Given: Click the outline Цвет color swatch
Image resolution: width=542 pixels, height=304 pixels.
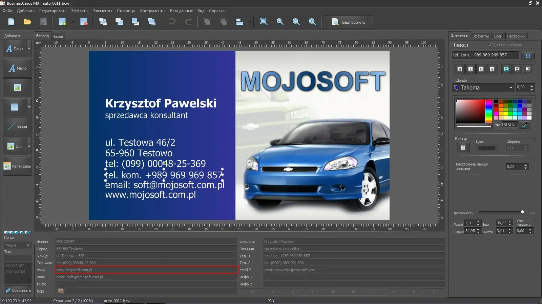Looking at the screenshot, I should tap(486, 148).
